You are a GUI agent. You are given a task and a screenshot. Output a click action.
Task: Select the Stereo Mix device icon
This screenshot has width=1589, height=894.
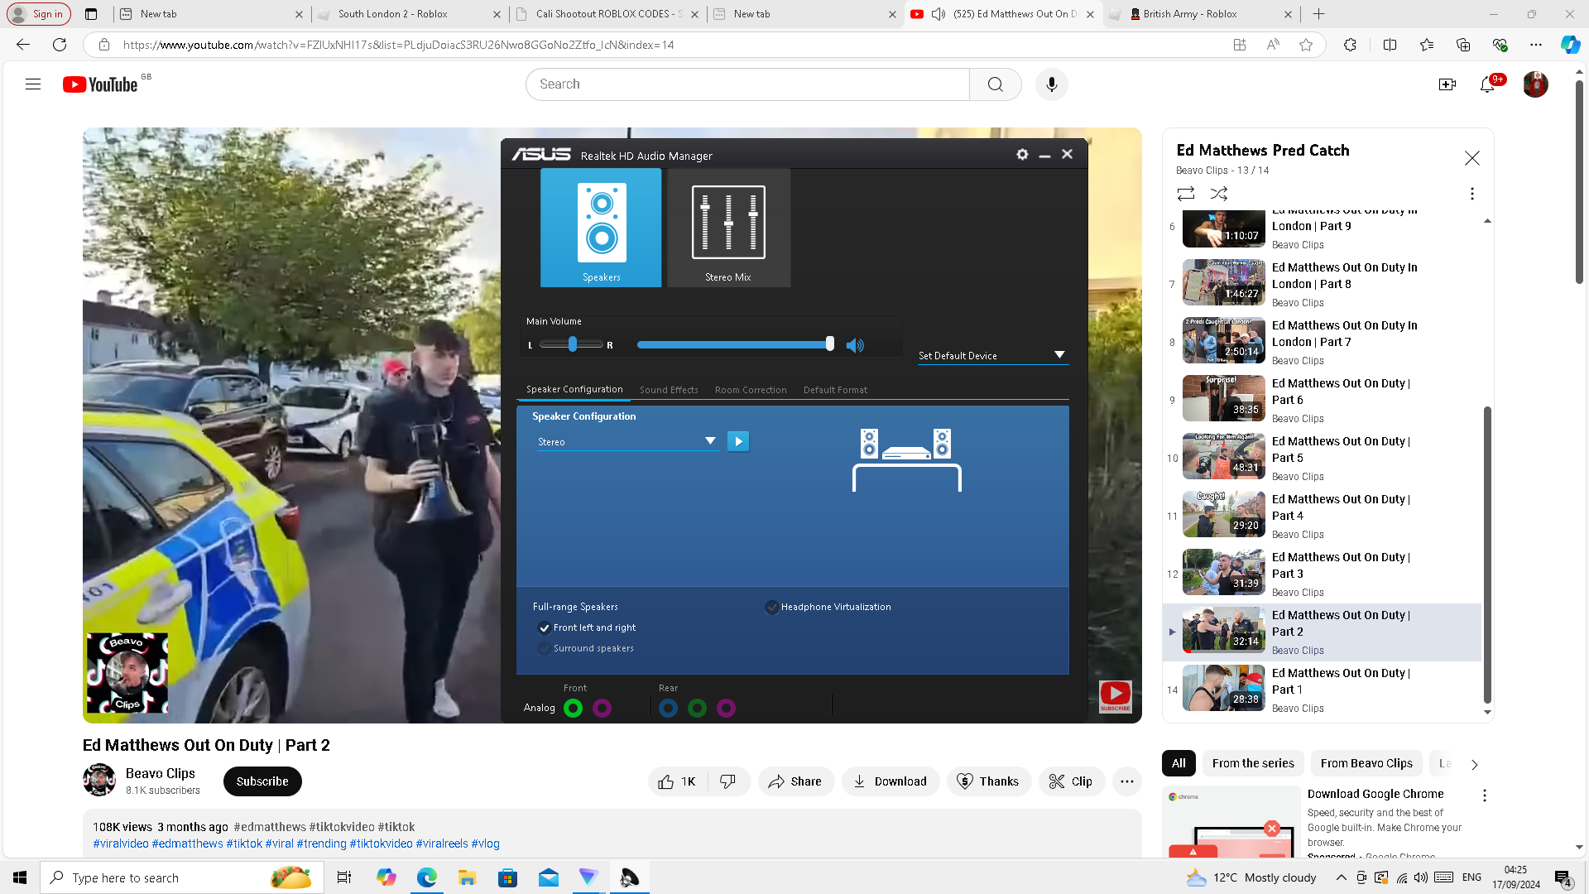point(728,228)
